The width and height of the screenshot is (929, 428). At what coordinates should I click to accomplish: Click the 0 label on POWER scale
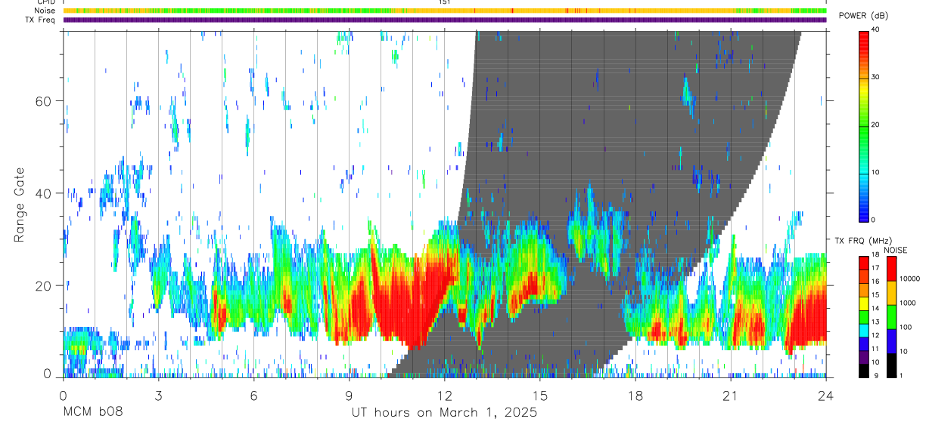873,220
